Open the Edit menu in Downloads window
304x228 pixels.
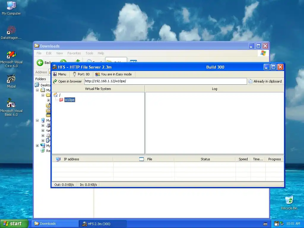tap(49, 53)
